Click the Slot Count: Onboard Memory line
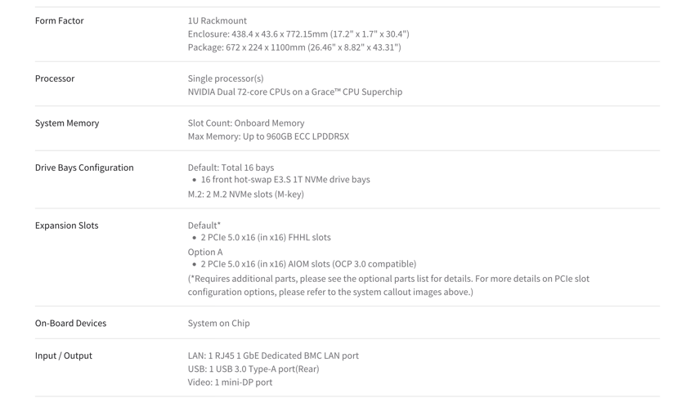Image resolution: width=695 pixels, height=407 pixels. [246, 123]
